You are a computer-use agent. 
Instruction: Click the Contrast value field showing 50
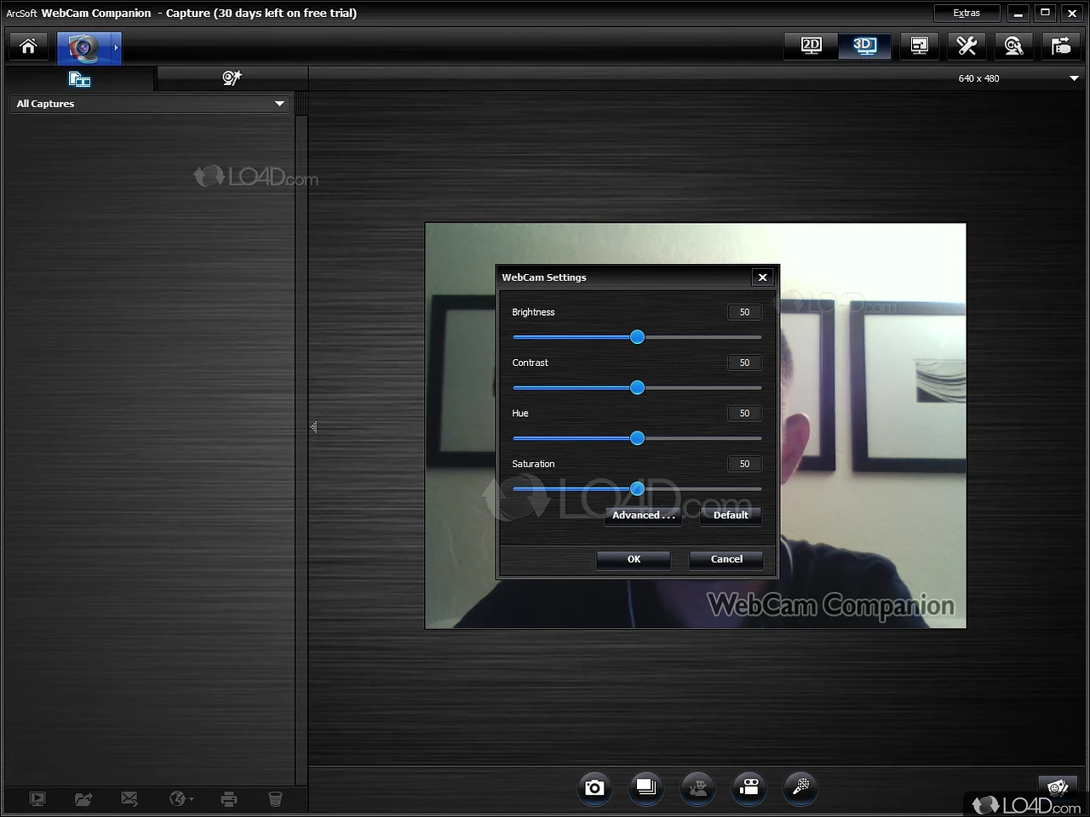pos(744,363)
